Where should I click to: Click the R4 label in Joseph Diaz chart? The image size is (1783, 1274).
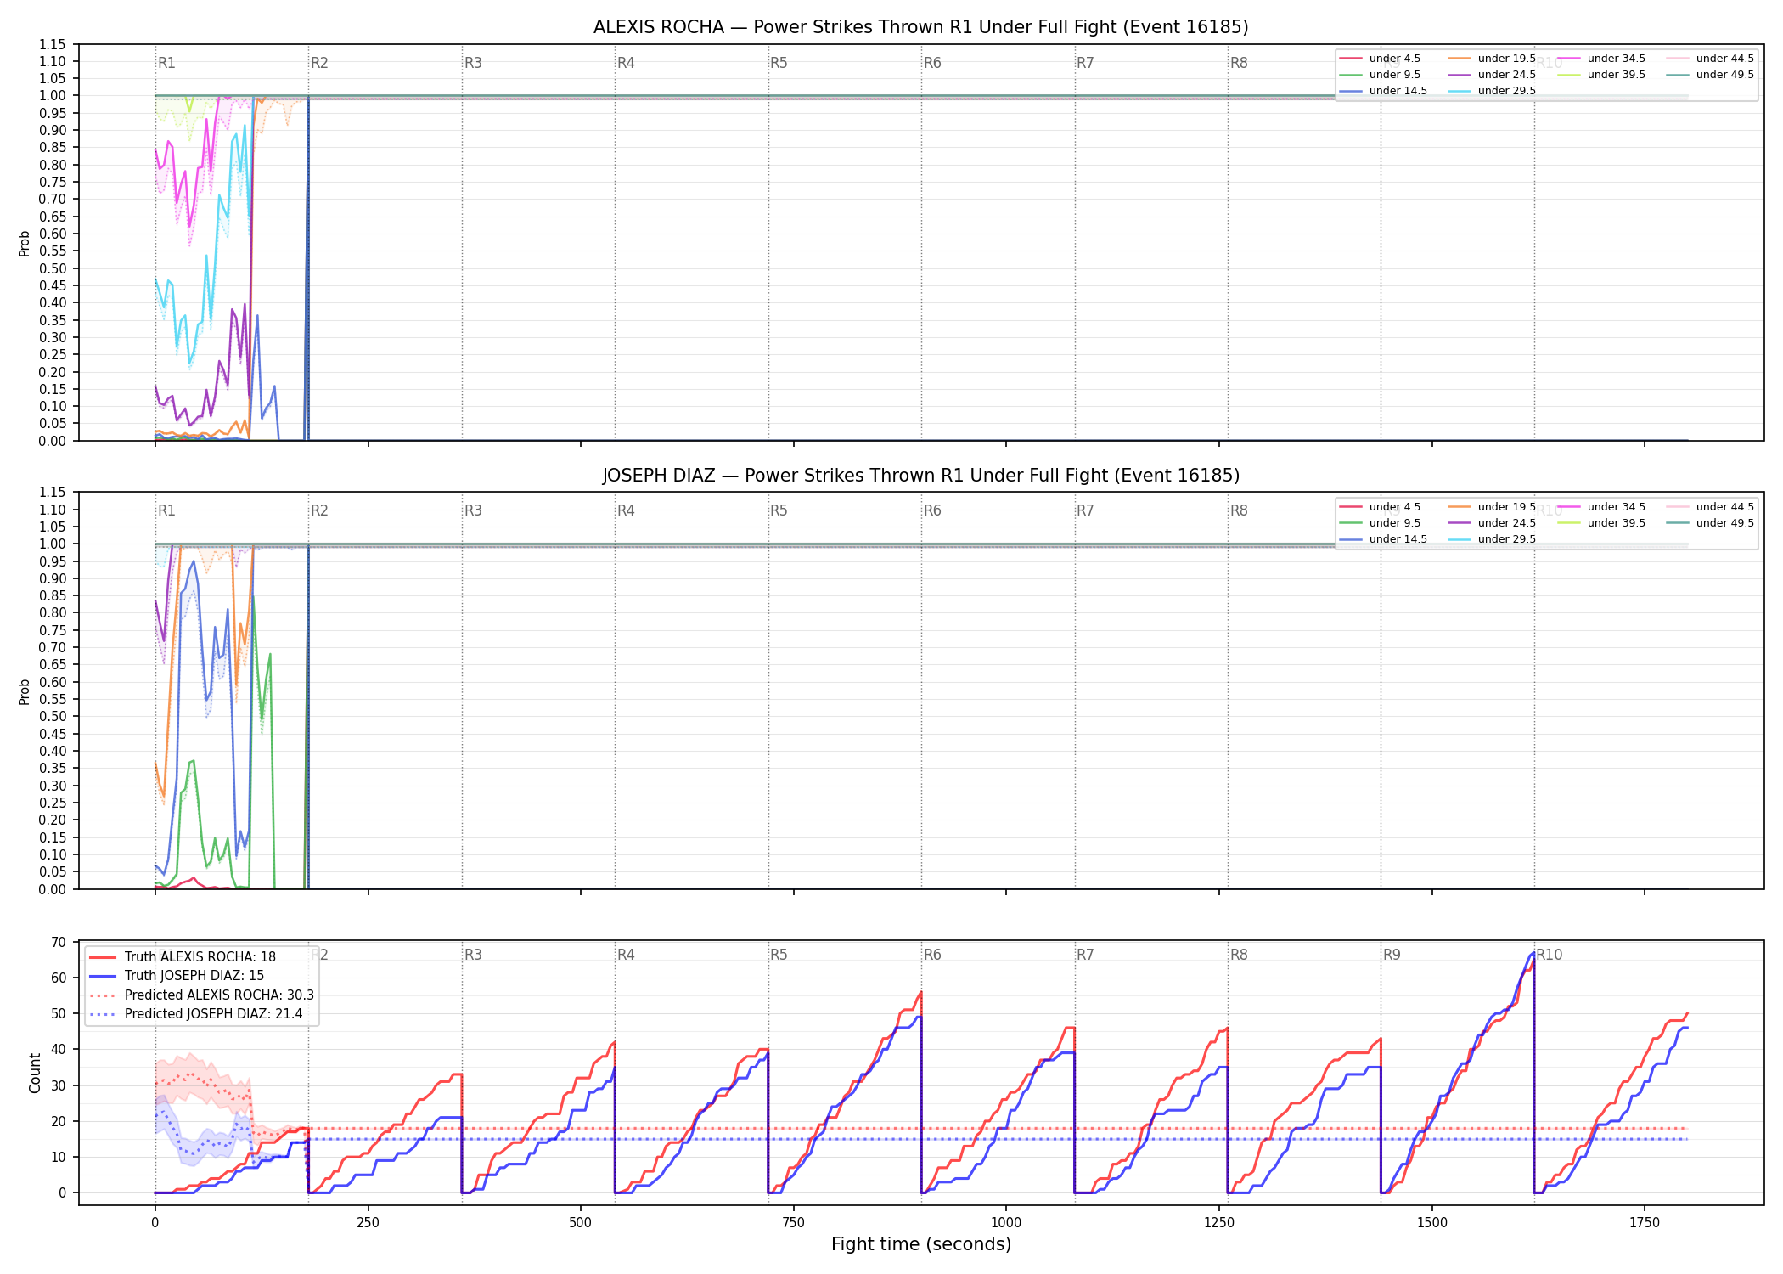tap(626, 510)
